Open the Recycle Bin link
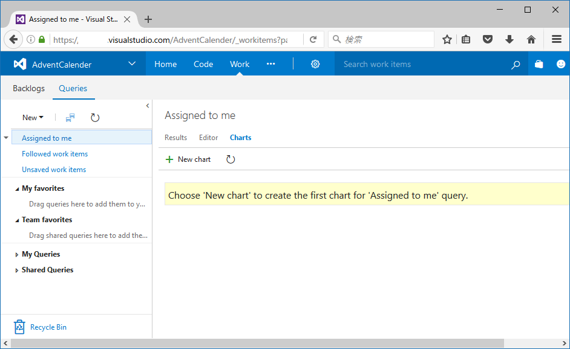Viewport: 570px width, 349px height. tap(48, 327)
